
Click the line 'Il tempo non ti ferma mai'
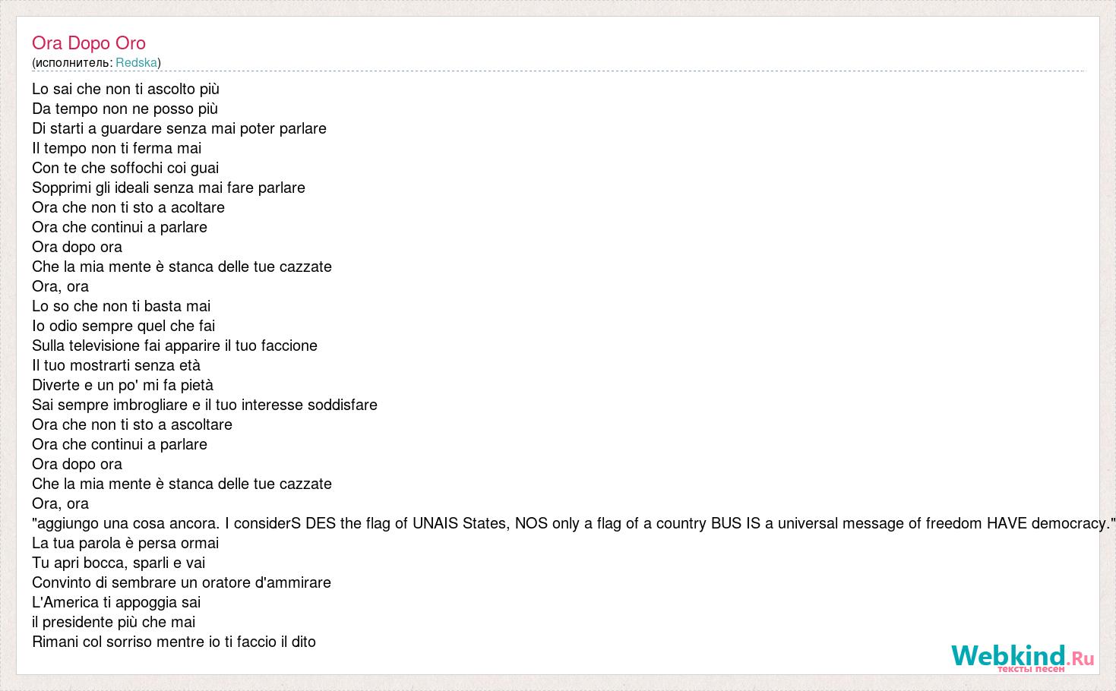coord(116,149)
